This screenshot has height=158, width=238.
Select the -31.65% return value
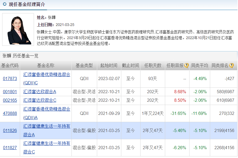(178, 113)
